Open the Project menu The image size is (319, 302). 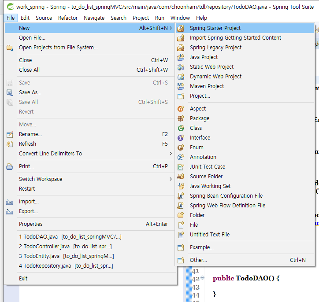pos(141,18)
